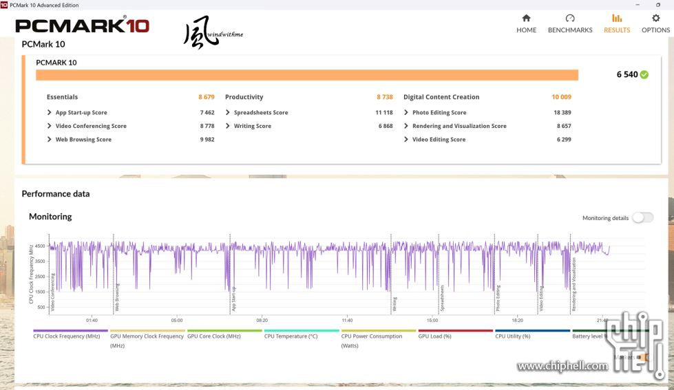Click the Web Browsing chart marker

pos(117,297)
